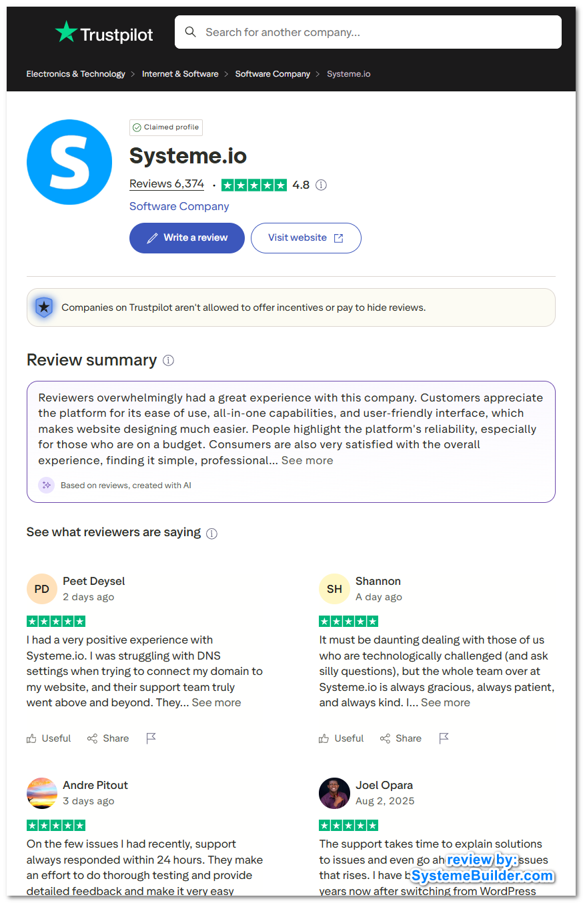The height and width of the screenshot is (903, 583).
Task: Click the Systeme.io circular company logo
Action: [69, 161]
